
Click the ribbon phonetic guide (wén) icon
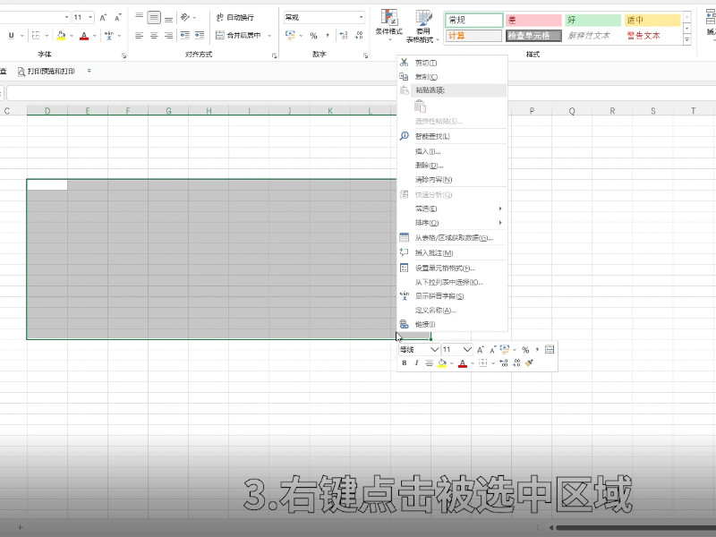coord(108,36)
